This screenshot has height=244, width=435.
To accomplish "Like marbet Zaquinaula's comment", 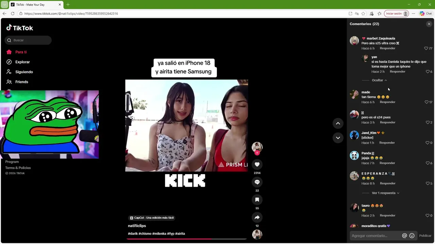I will 426,48.
